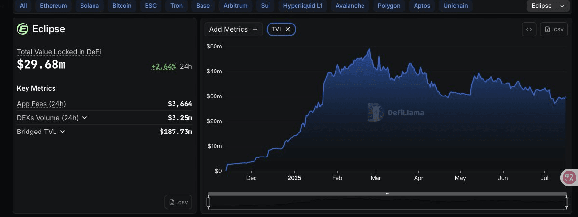Expand Bridged TVL chevron
Viewport: 578px width, 217px height.
click(62, 132)
